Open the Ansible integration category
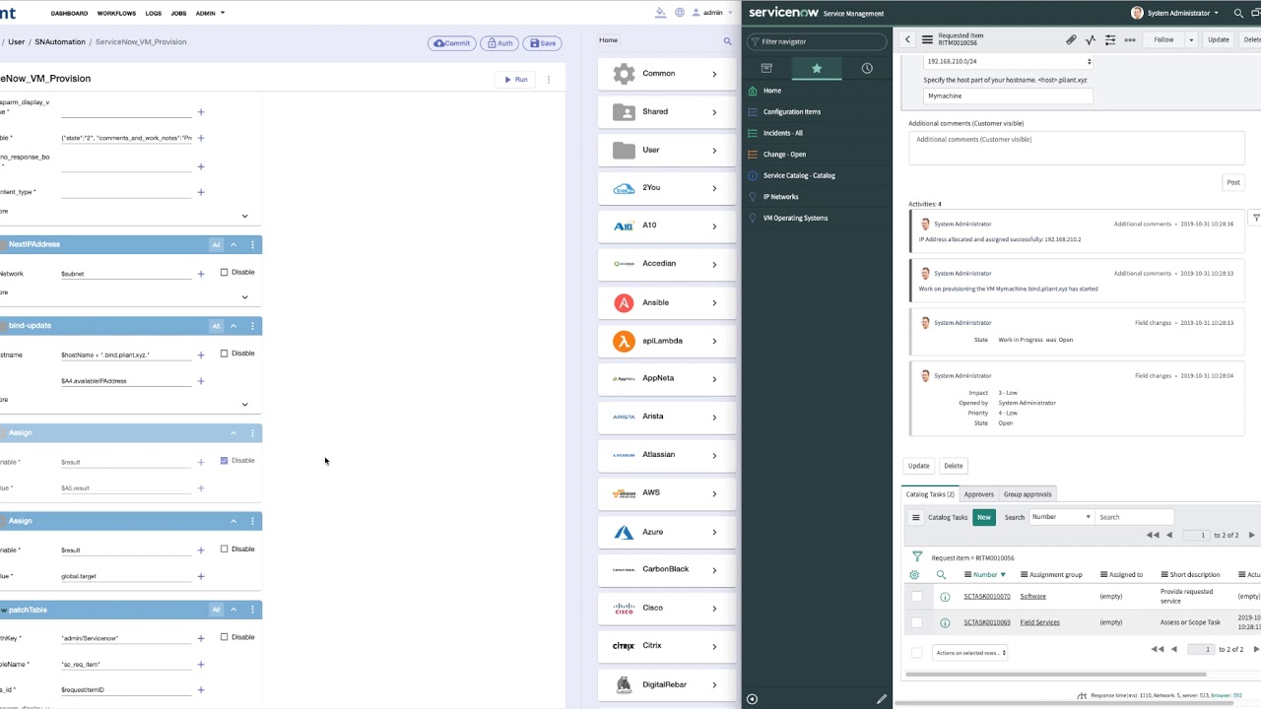1261x709 pixels. [667, 303]
